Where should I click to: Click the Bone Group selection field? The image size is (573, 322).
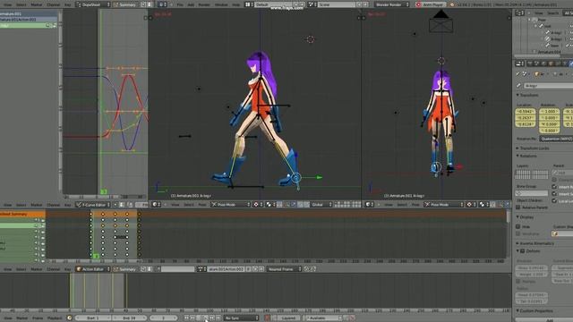532,193
